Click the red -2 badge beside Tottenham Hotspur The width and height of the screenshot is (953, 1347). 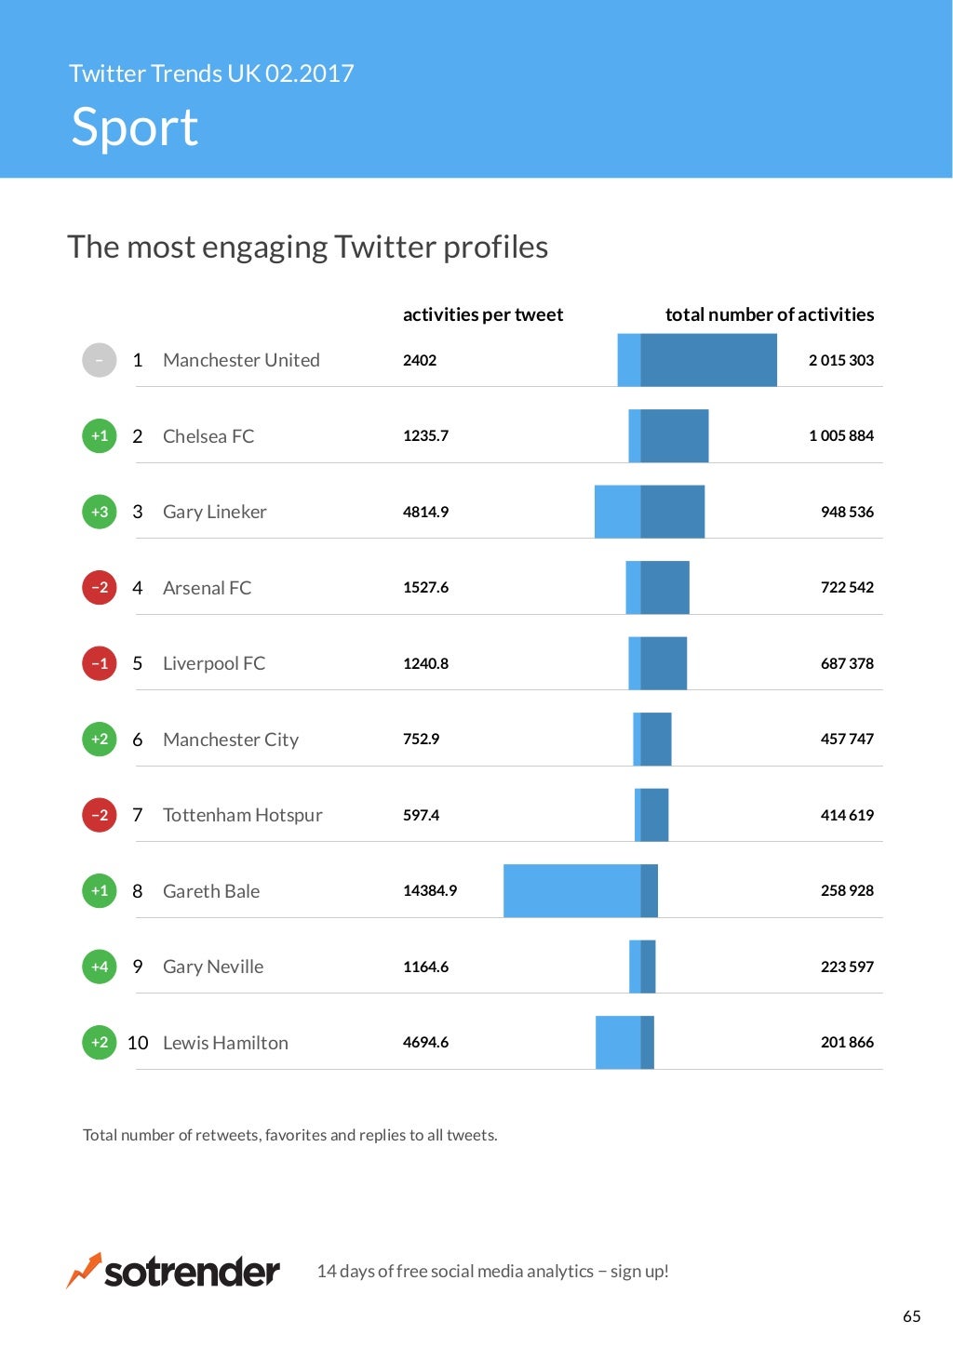coord(100,815)
